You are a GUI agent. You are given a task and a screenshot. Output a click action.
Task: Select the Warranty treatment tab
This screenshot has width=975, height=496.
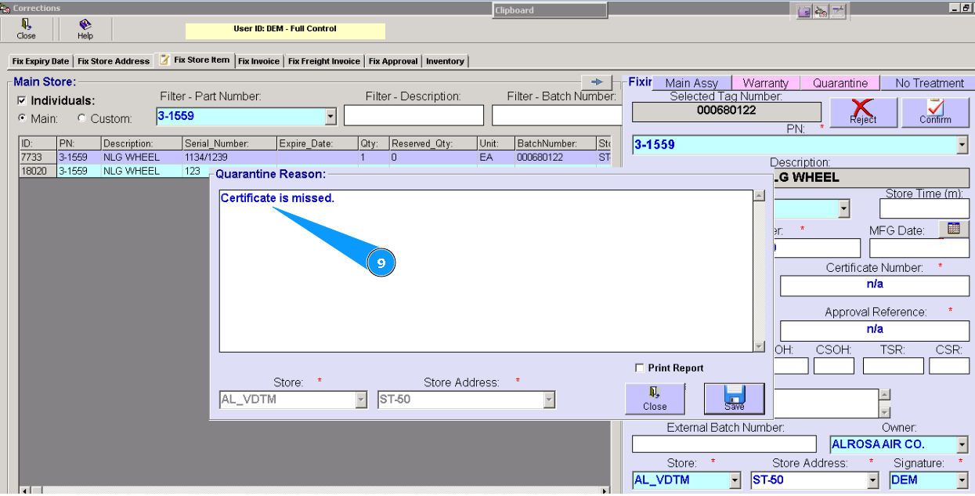coord(765,83)
